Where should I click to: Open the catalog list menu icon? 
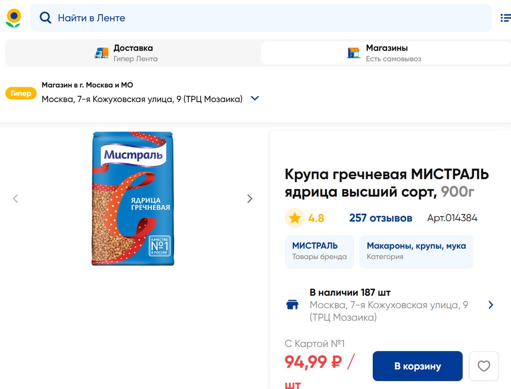pyautogui.click(x=505, y=18)
